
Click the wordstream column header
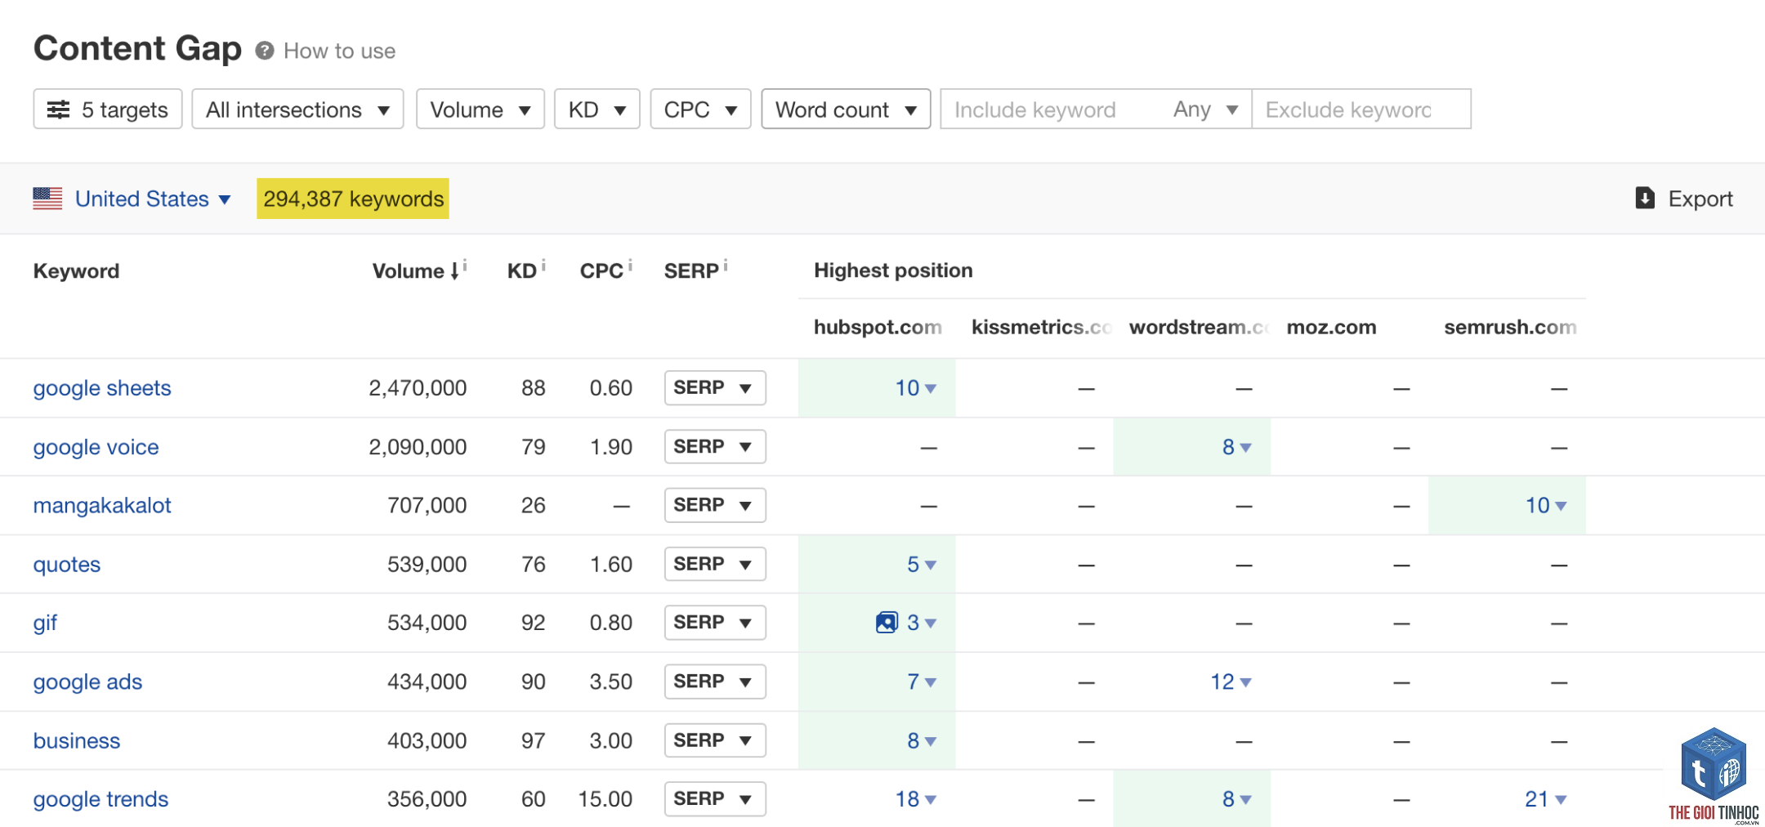1199,327
